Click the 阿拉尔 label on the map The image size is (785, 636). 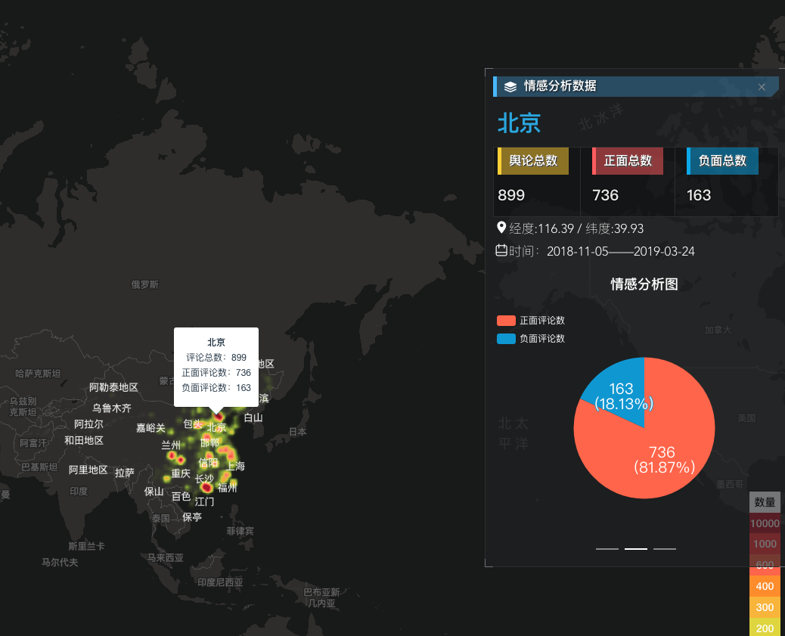tap(89, 424)
